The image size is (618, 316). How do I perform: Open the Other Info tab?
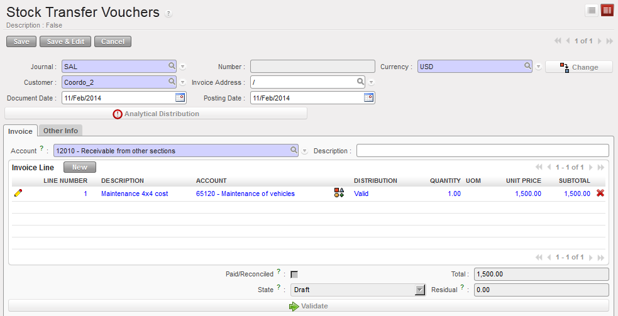(x=60, y=131)
